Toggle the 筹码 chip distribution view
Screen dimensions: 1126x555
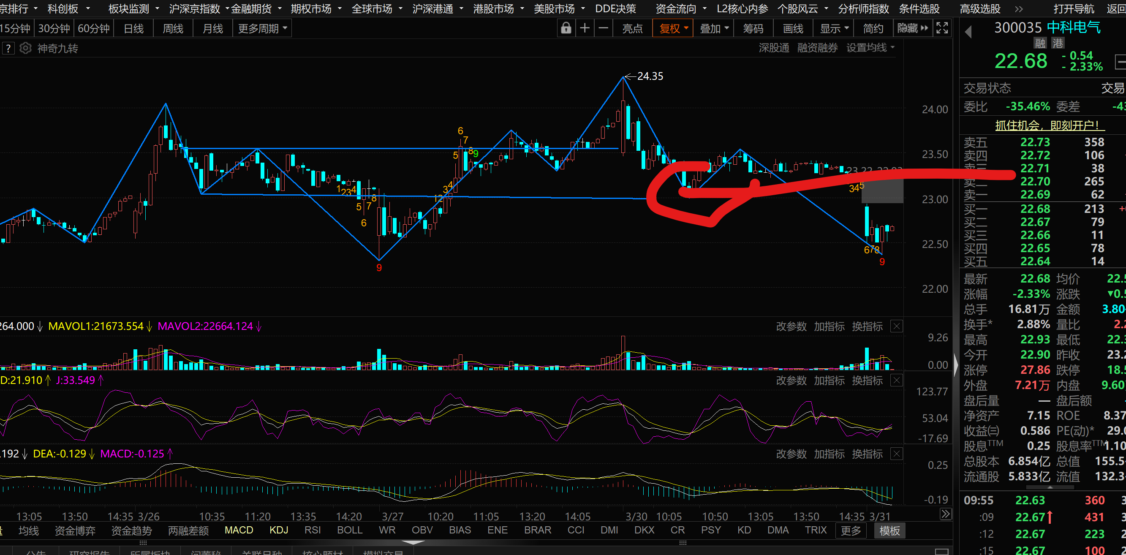pos(753,28)
